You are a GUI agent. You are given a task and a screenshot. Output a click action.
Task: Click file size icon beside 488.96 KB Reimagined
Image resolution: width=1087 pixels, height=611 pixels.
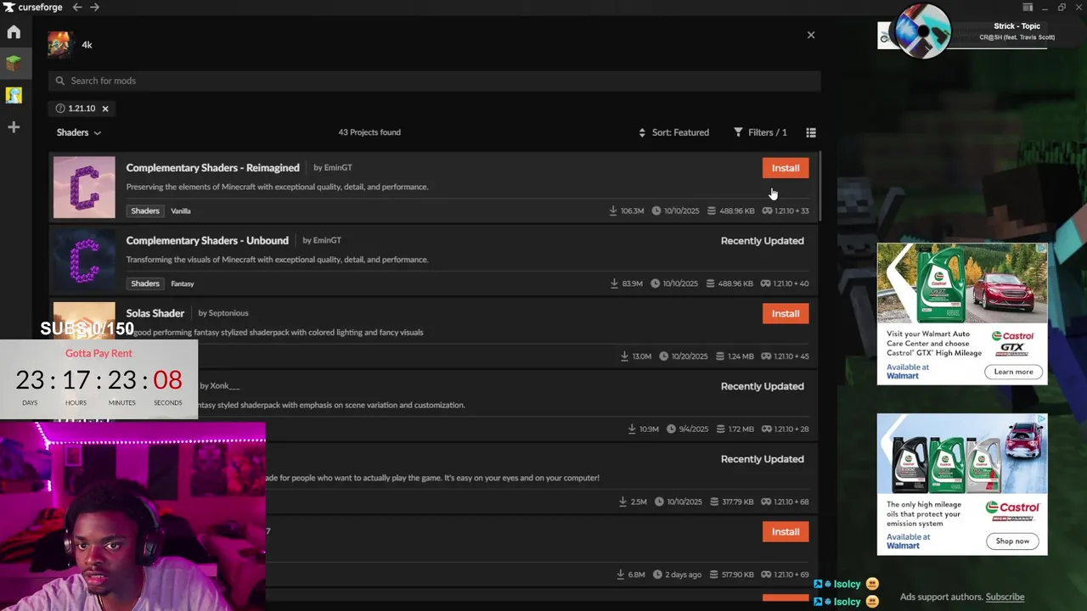(x=712, y=210)
